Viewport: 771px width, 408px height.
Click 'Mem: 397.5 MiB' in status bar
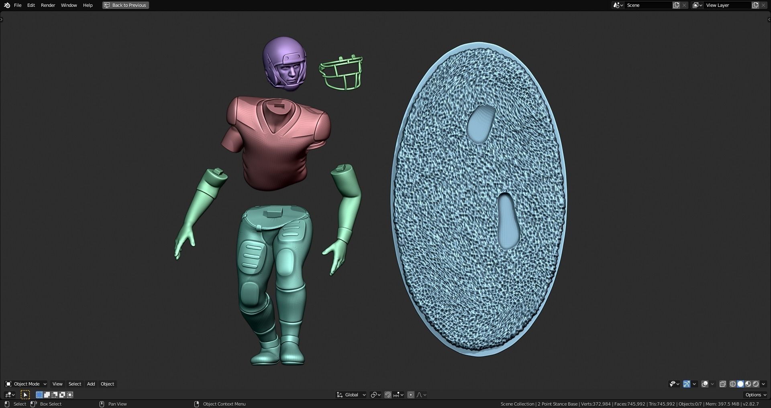[722, 404]
